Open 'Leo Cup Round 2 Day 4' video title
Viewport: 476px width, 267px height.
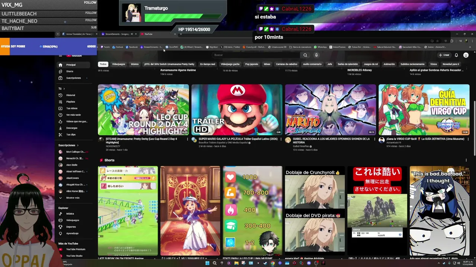pos(141,141)
